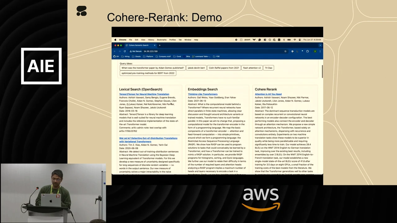Open the Platform bookmarks folder
This screenshot has height=223, width=397.
148,56
